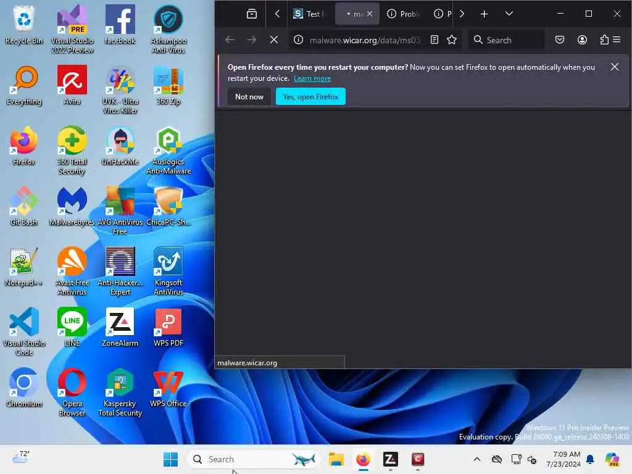View site information for malware.wicar.org

298,39
